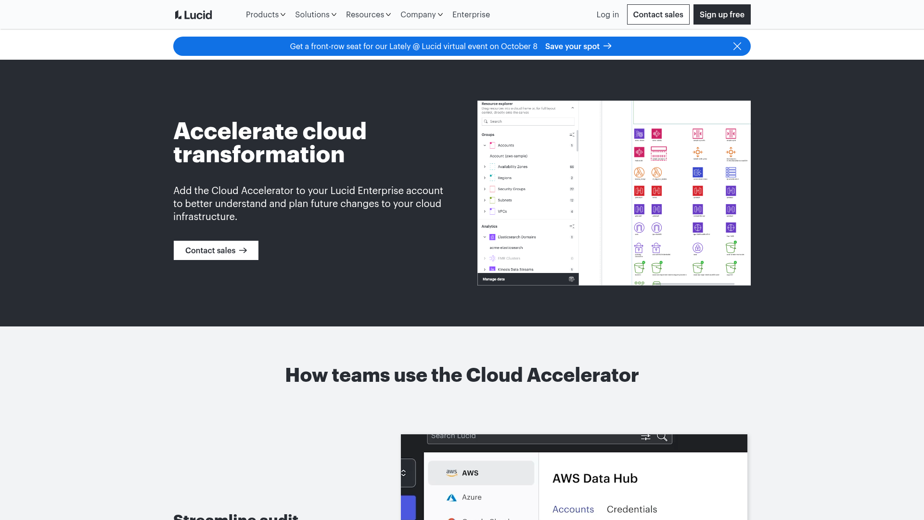This screenshot has height=520, width=924.
Task: Click the Azure logo icon
Action: [451, 498]
